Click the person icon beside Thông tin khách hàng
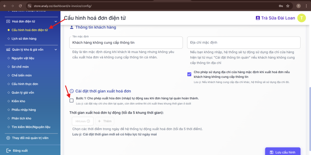 click(72, 27)
